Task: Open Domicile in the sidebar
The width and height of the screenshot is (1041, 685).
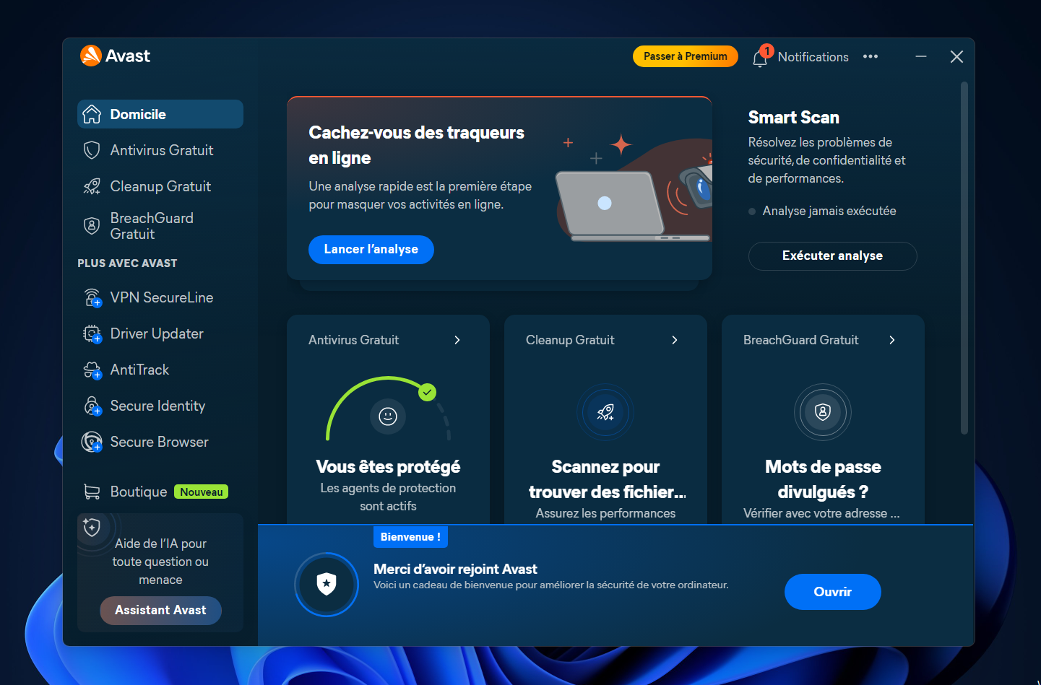Action: coord(160,114)
